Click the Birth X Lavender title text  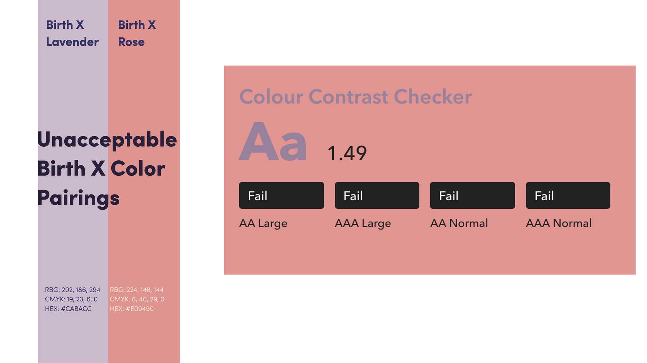[72, 33]
